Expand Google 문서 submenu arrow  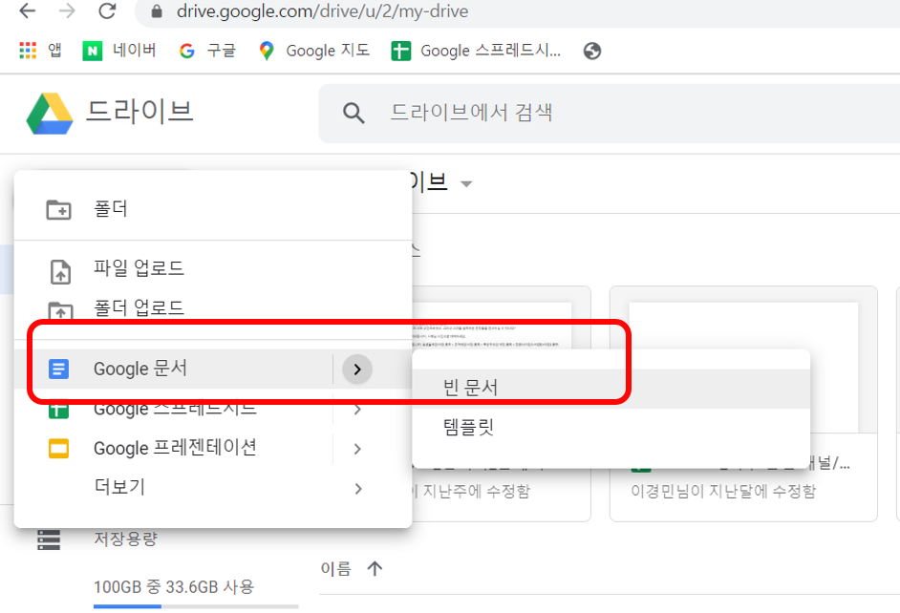pyautogui.click(x=357, y=370)
